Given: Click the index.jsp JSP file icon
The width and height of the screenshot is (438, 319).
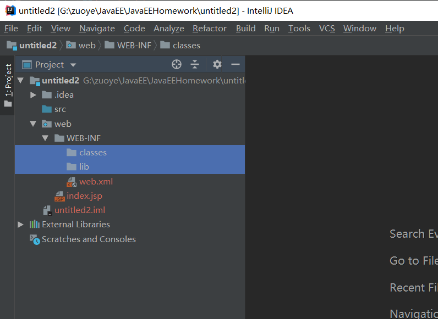Looking at the screenshot, I should coord(59,196).
